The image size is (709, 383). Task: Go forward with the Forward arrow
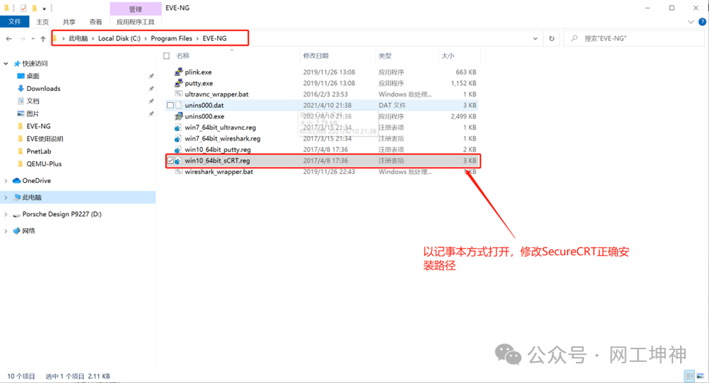point(22,39)
